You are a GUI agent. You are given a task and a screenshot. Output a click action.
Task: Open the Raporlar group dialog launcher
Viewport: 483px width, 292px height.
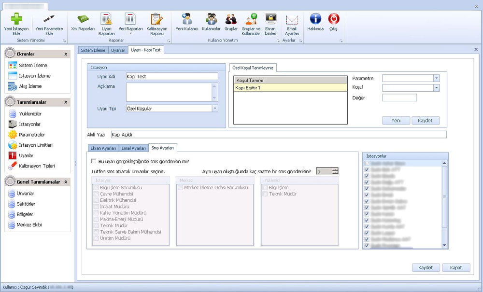169,41
